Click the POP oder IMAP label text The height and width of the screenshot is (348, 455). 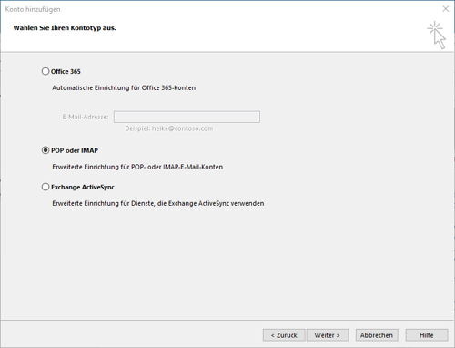(x=75, y=150)
